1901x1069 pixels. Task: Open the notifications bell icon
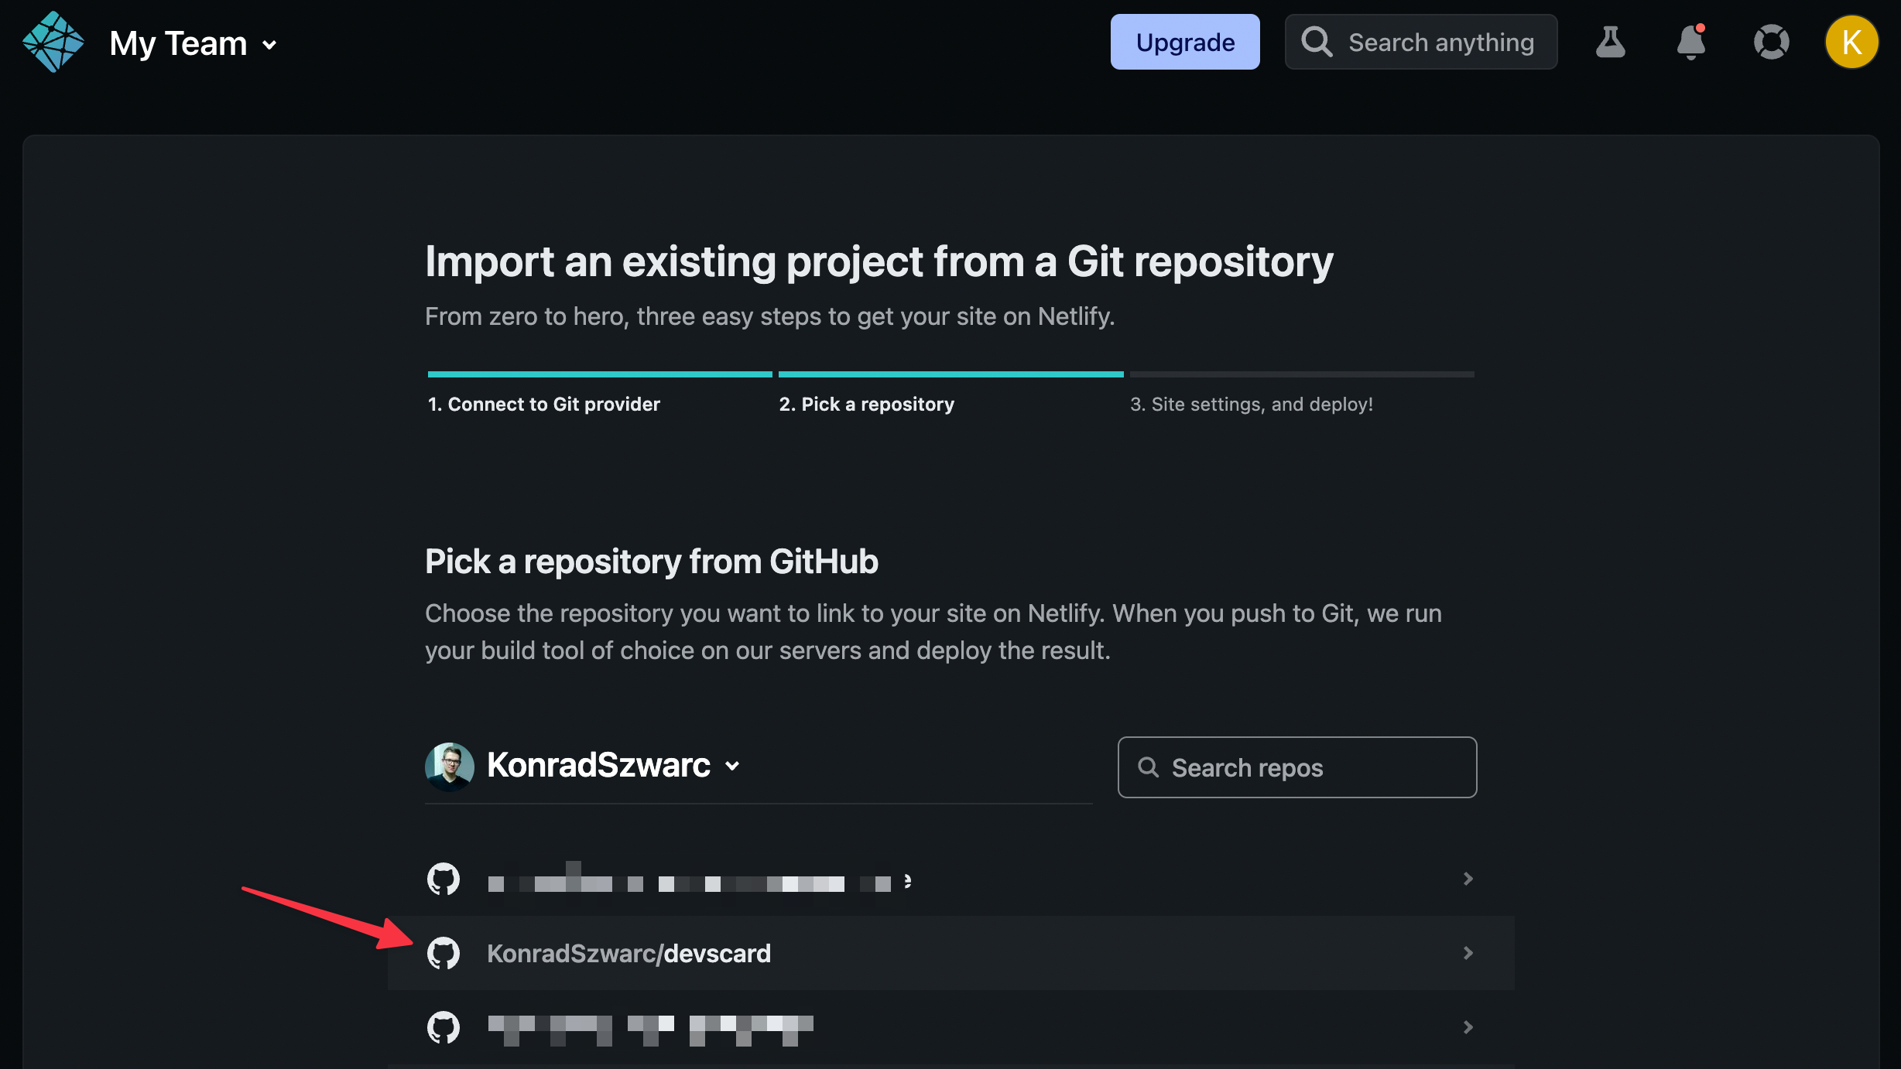point(1690,43)
